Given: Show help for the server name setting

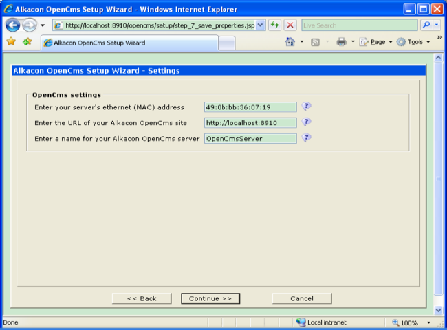Looking at the screenshot, I should point(306,137).
